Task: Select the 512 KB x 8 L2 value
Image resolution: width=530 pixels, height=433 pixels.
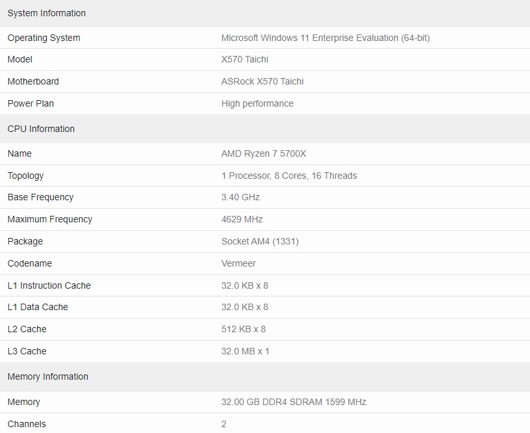Action: pyautogui.click(x=244, y=329)
